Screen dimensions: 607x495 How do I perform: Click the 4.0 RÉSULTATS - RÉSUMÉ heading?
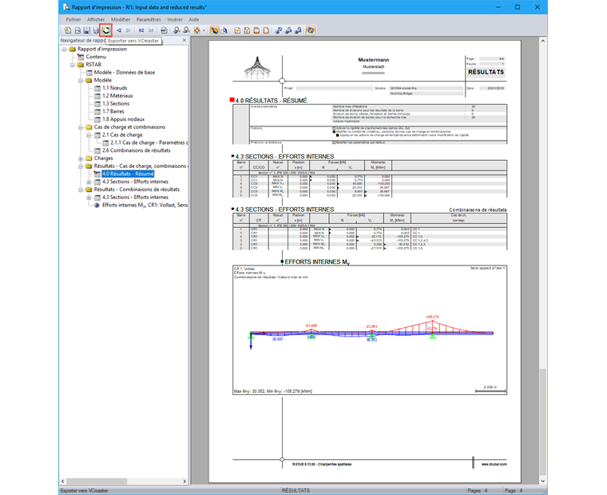tap(271, 101)
